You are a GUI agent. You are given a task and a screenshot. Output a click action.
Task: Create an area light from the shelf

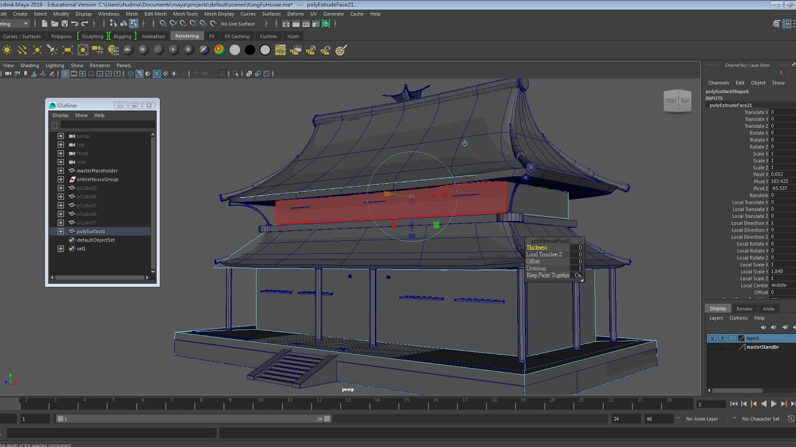tap(68, 50)
